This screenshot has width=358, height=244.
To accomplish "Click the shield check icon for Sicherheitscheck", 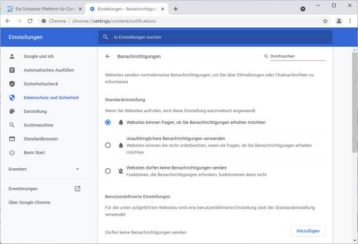I will [x=12, y=84].
